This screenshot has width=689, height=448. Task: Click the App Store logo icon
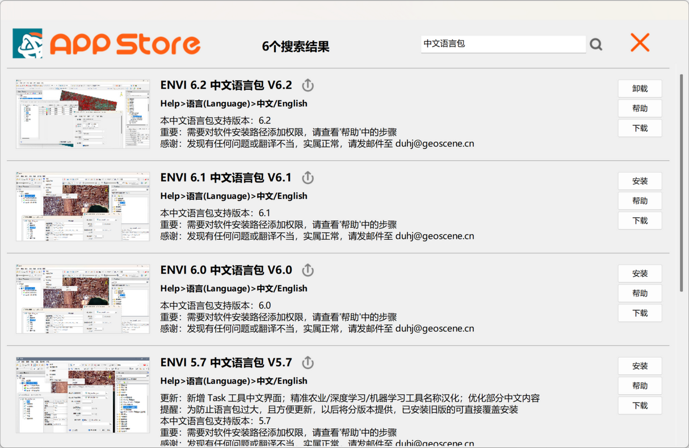pos(28,44)
